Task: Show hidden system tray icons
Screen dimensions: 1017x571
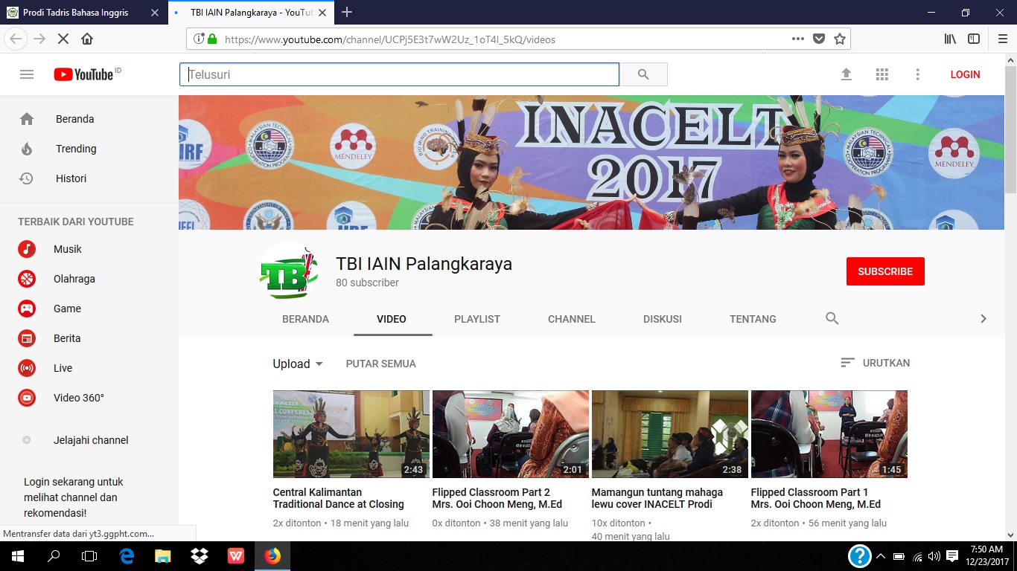Action: (x=881, y=556)
